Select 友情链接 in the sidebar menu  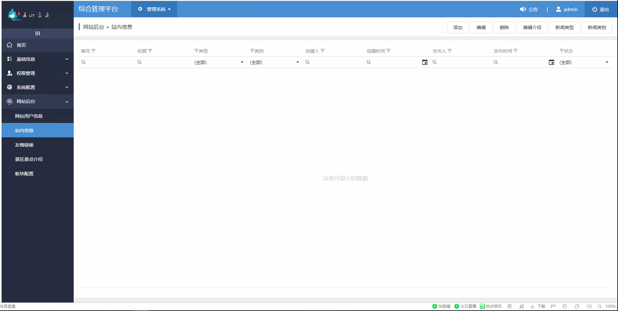(24, 145)
